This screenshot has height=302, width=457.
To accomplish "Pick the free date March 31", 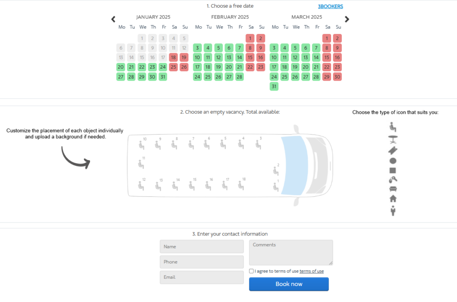I will [x=274, y=87].
